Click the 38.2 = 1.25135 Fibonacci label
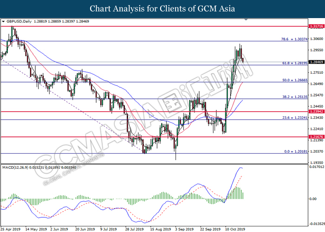325x232 pixels. [x=295, y=97]
